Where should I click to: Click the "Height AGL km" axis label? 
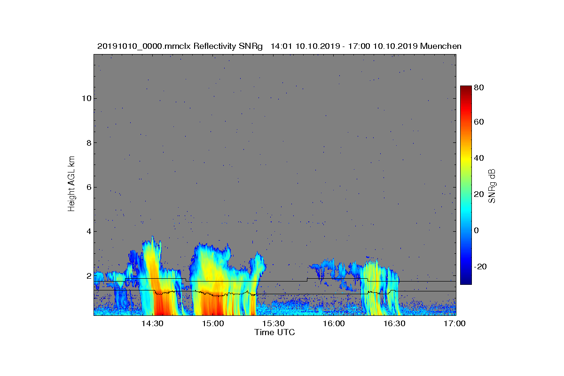[x=71, y=185]
